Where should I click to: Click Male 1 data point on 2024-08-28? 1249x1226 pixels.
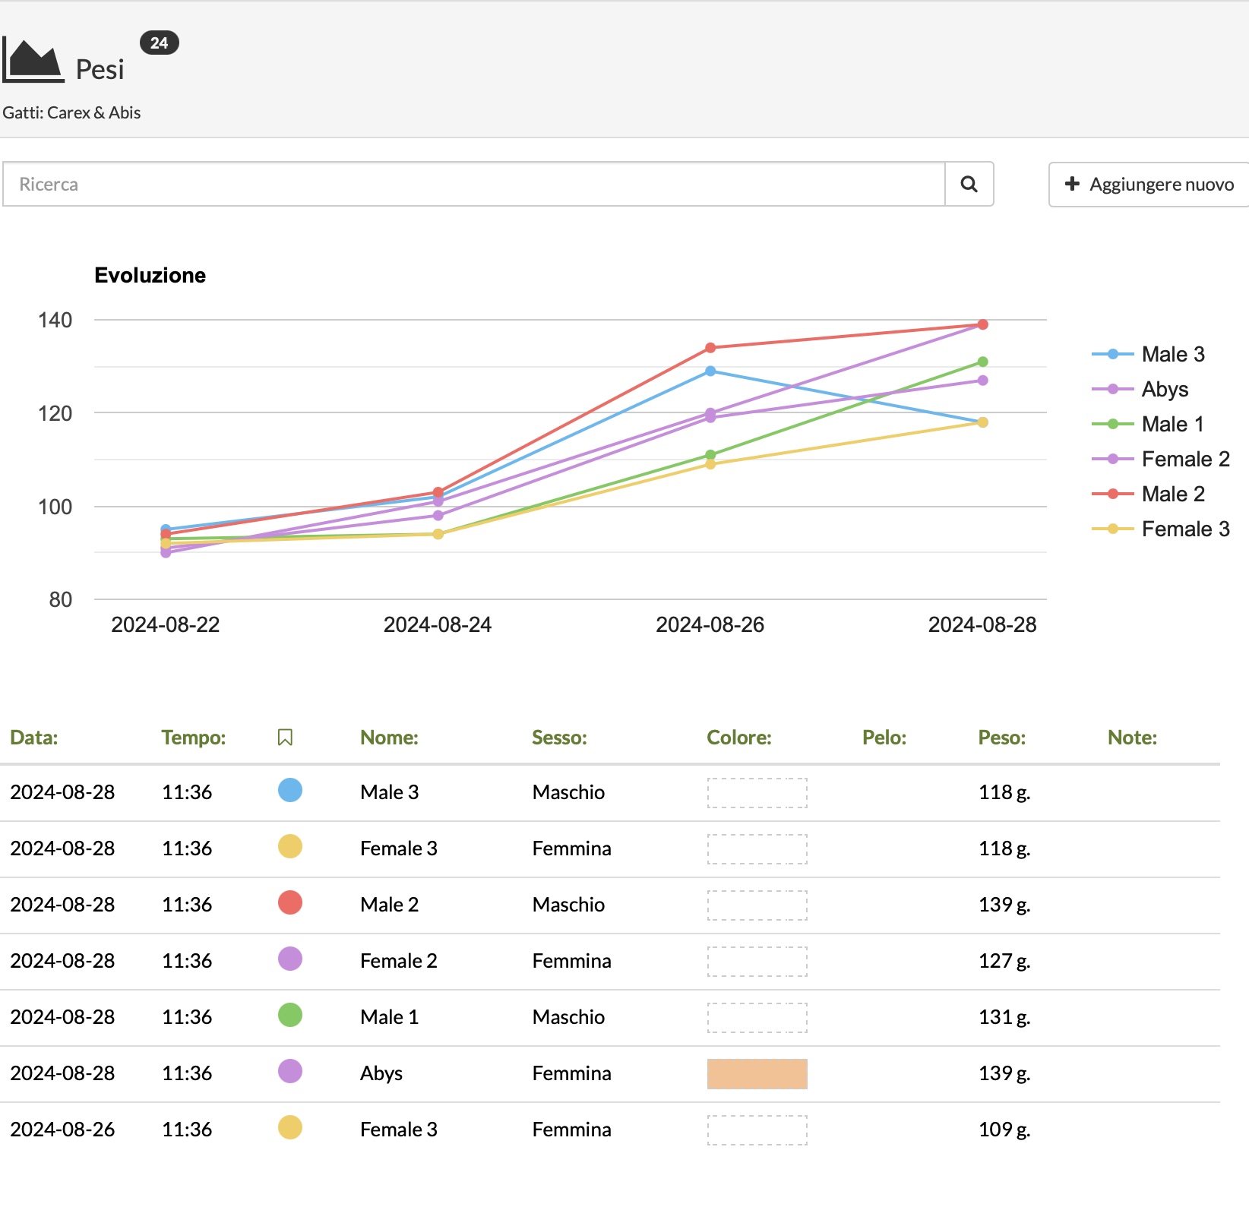click(983, 362)
